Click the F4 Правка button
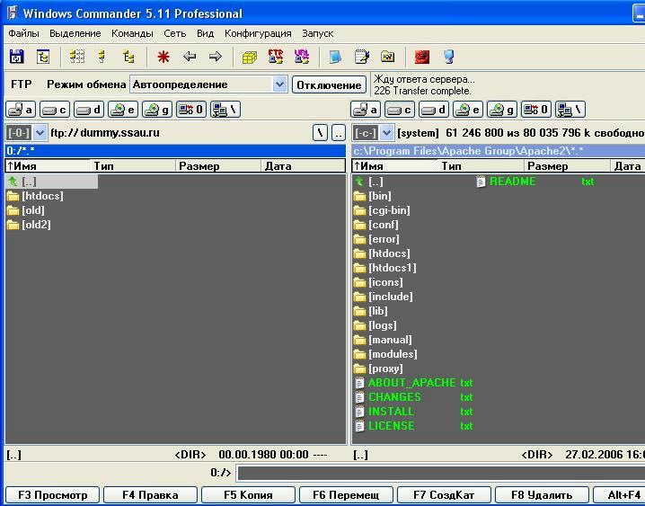645x506 pixels. (x=150, y=495)
